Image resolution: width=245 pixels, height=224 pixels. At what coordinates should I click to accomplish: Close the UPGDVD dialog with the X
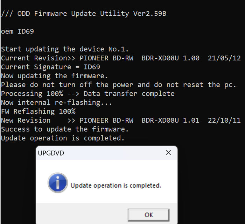[168, 153]
